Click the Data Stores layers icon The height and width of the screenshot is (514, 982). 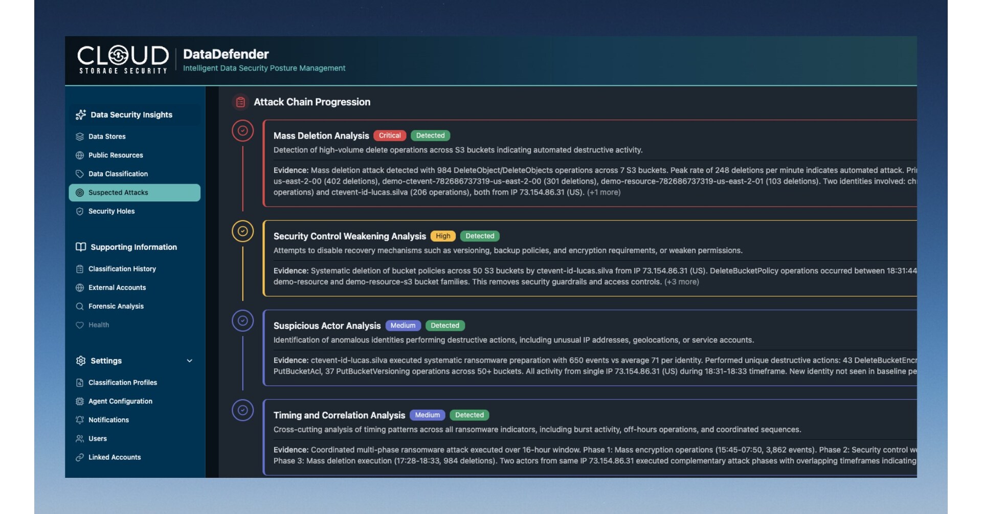80,137
